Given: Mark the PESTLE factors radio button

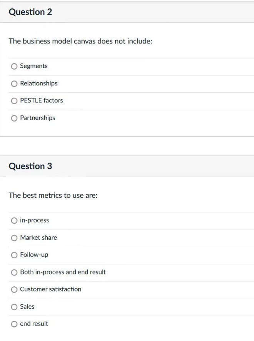Looking at the screenshot, I should click(x=14, y=101).
